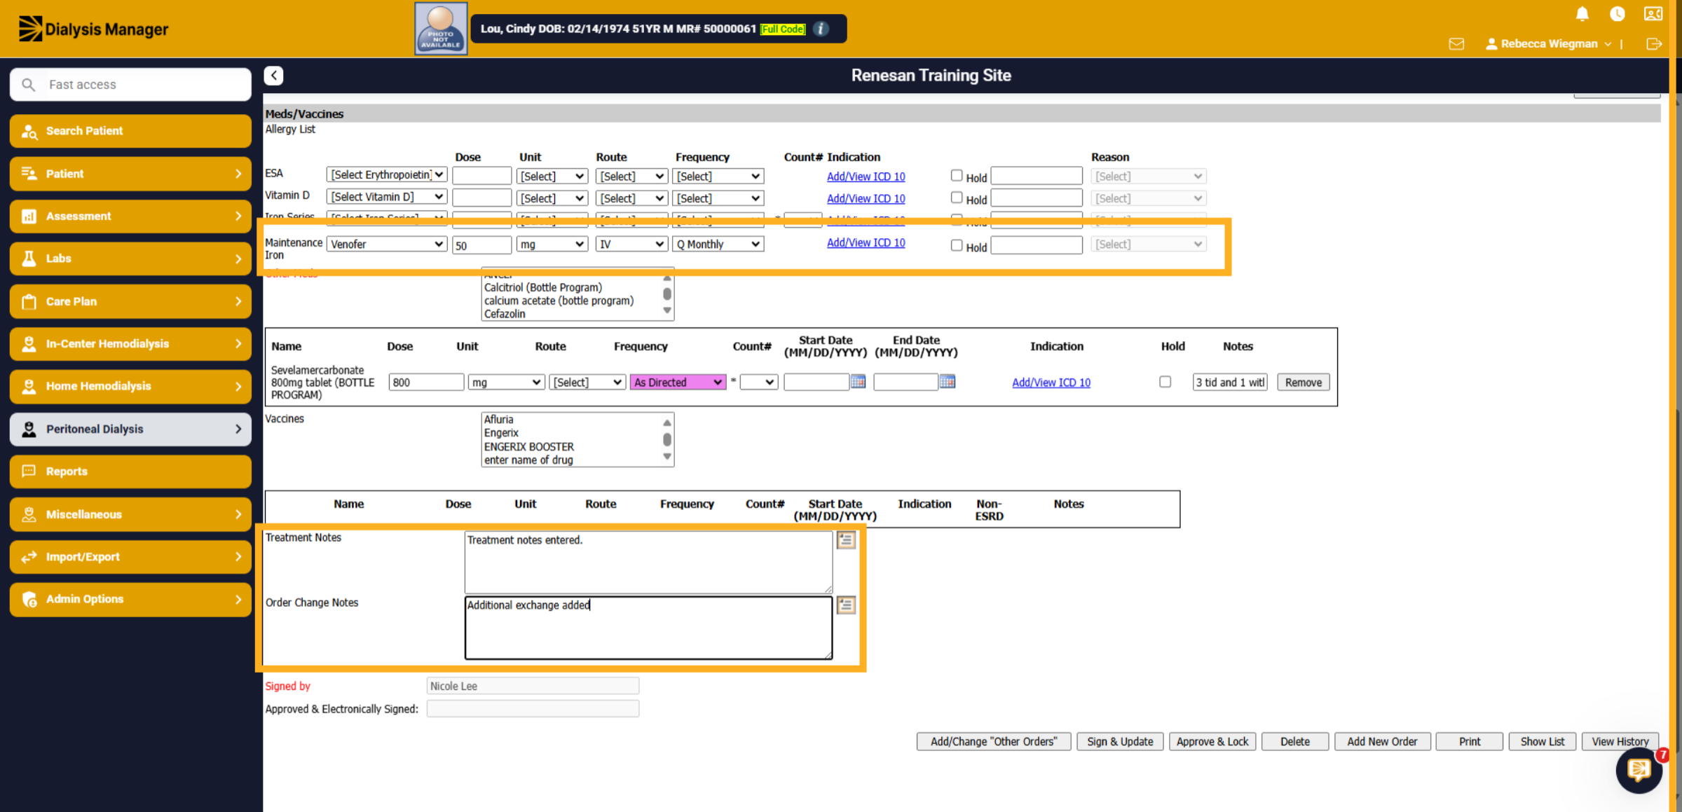
Task: Click the Maintenance Iron dose field
Action: [x=481, y=245]
